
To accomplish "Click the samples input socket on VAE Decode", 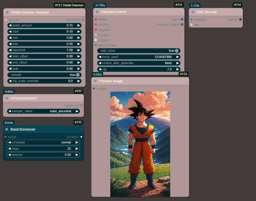I will point(191,20).
